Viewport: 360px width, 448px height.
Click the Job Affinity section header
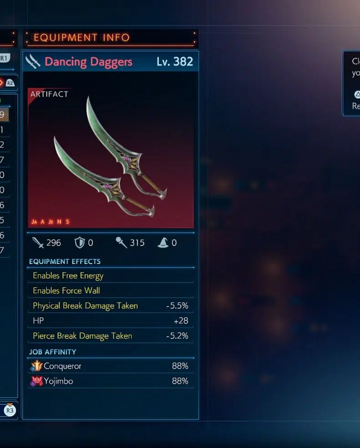[52, 352]
